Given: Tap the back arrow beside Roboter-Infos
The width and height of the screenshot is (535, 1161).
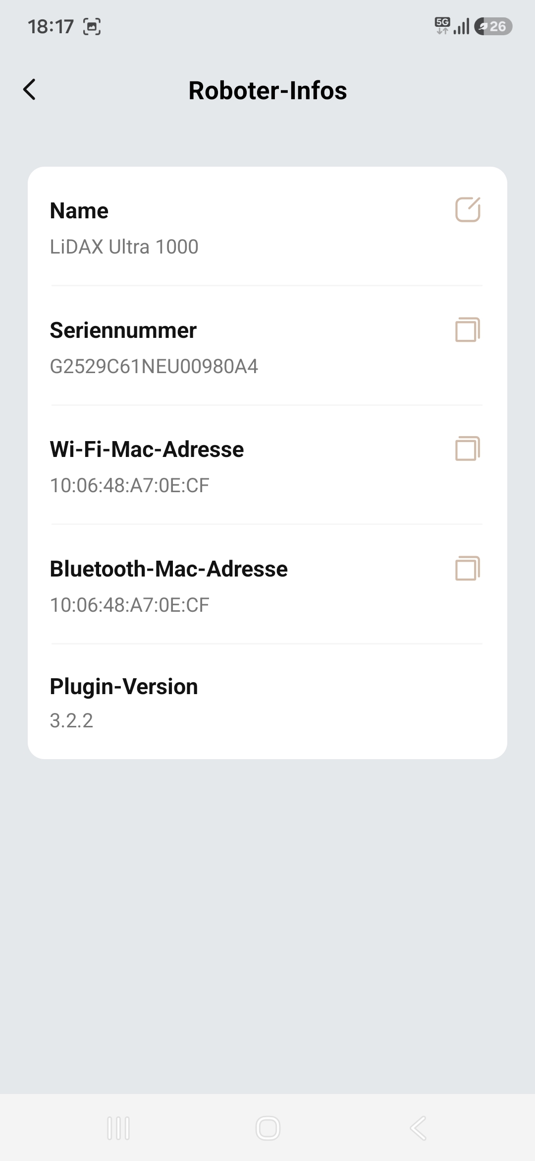Looking at the screenshot, I should point(30,90).
